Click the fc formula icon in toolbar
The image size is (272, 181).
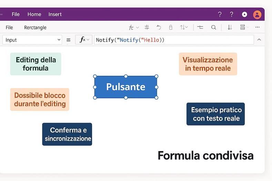[131, 28]
